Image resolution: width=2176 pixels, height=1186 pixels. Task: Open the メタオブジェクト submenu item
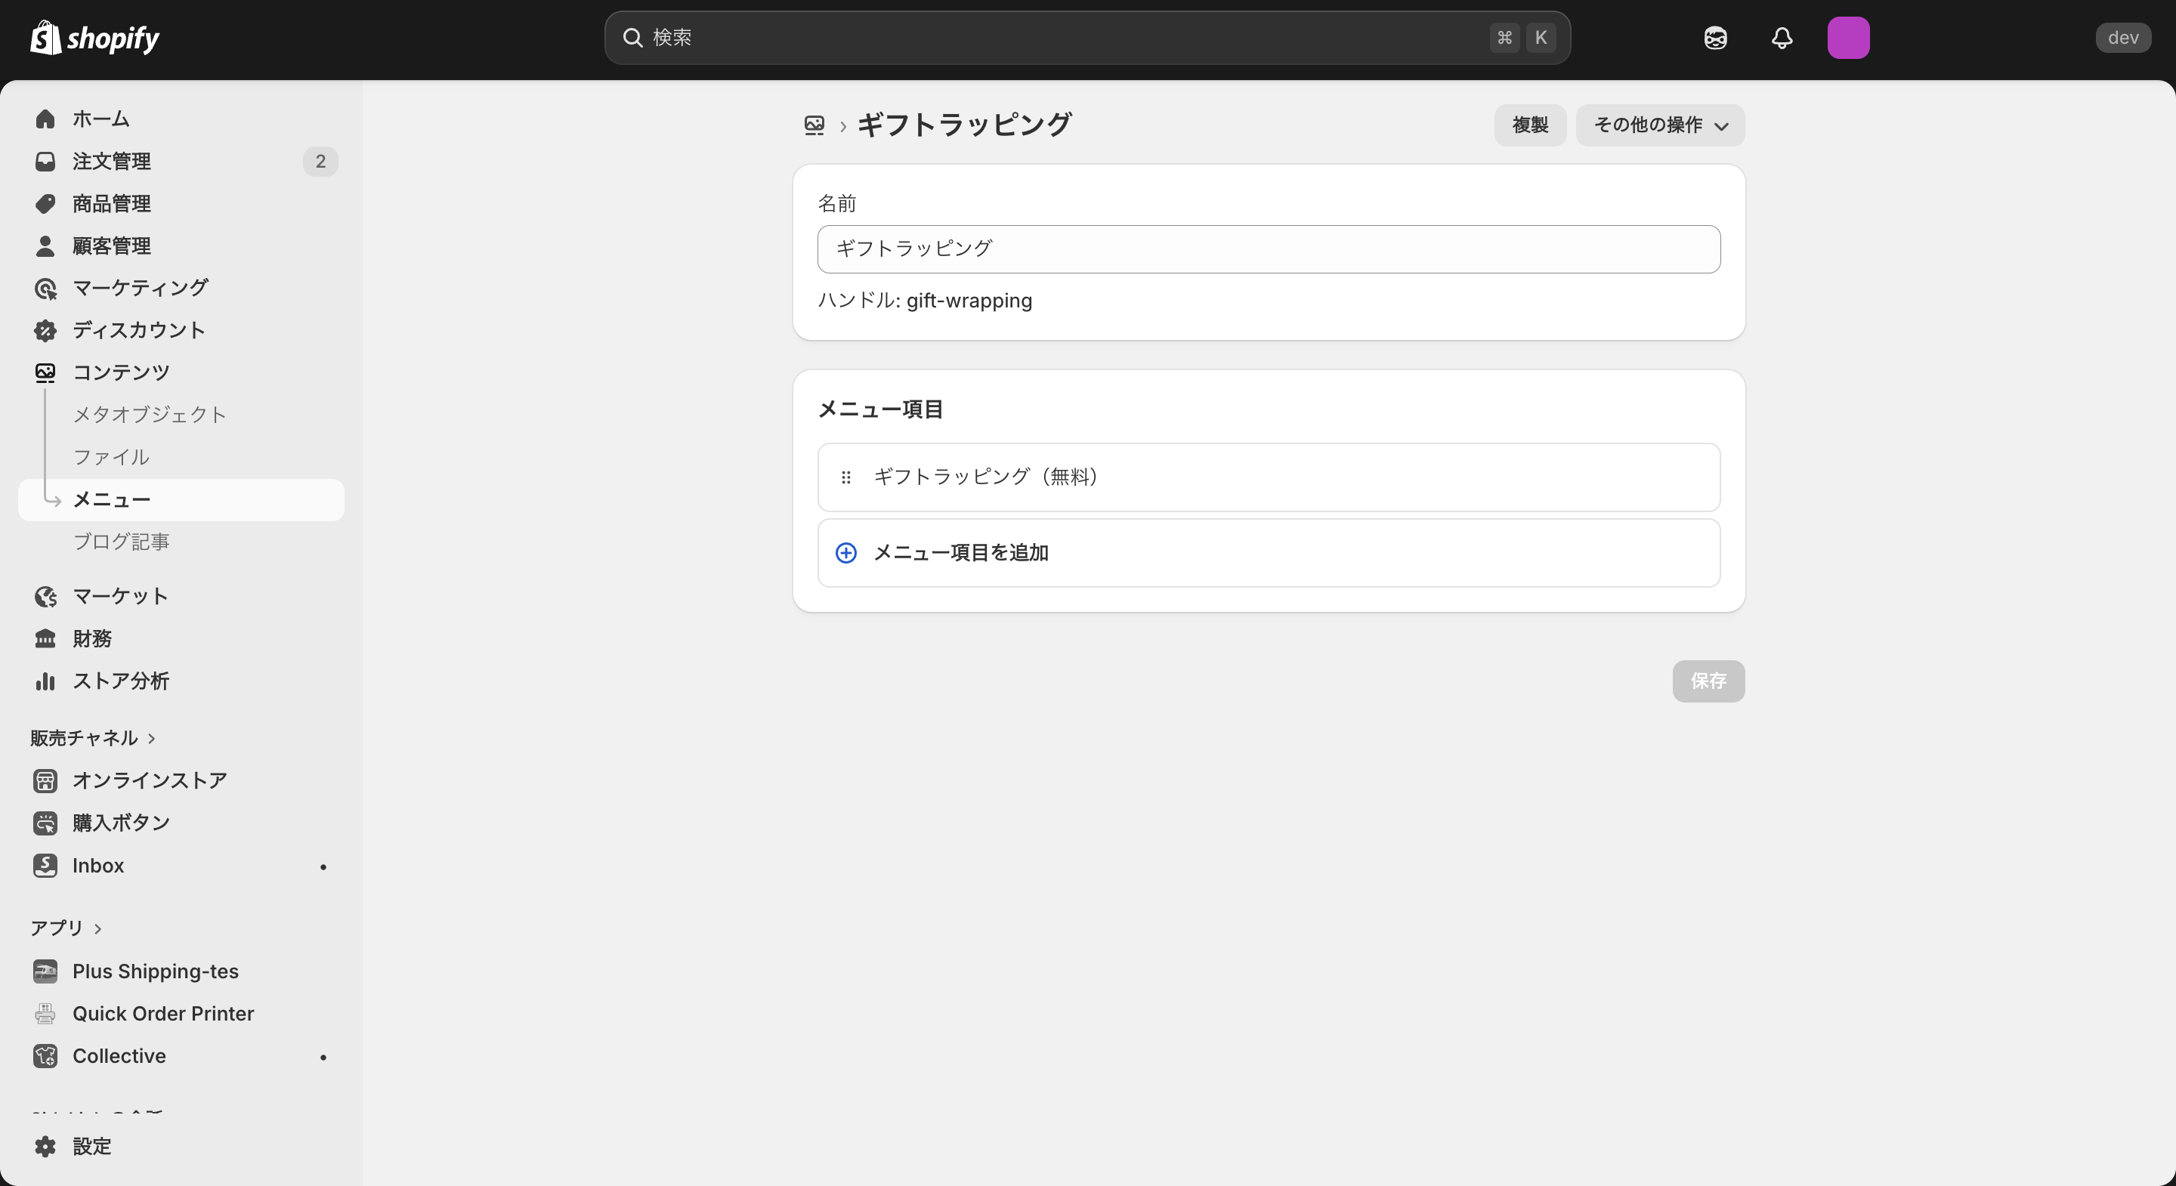click(150, 415)
